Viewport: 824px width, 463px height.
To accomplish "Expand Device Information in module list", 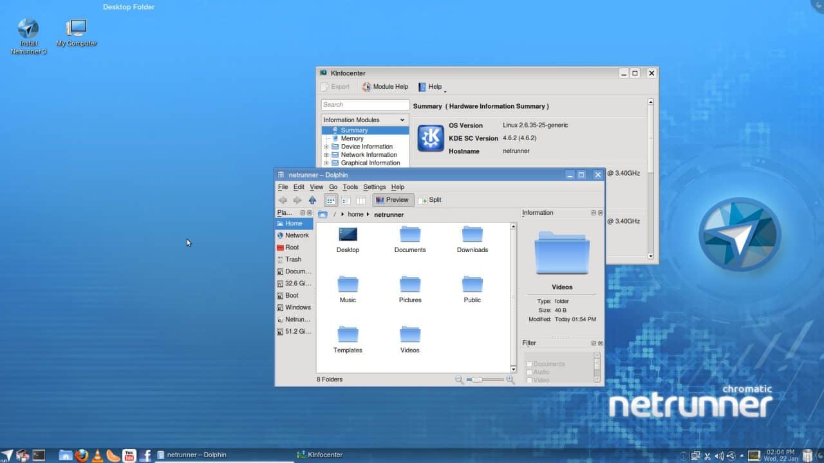I will point(328,147).
